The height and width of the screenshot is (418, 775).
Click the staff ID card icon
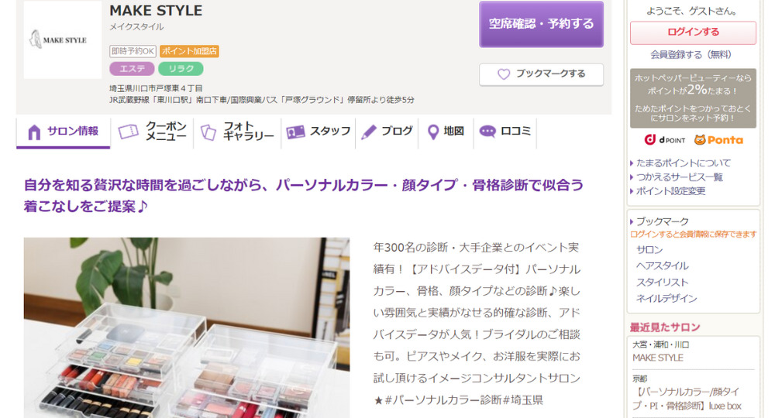[x=295, y=132]
